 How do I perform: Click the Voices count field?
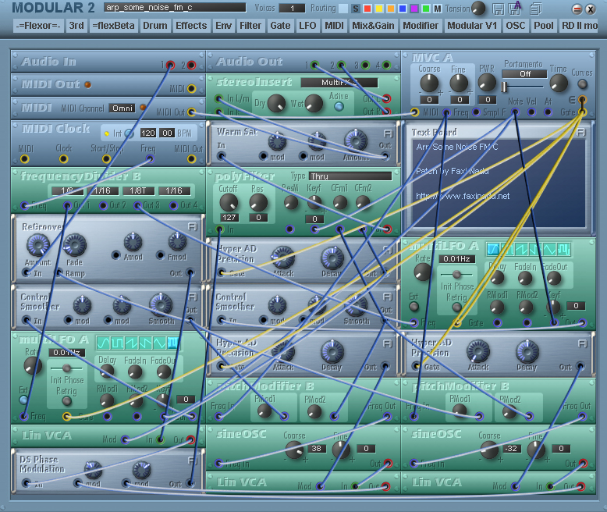click(292, 8)
